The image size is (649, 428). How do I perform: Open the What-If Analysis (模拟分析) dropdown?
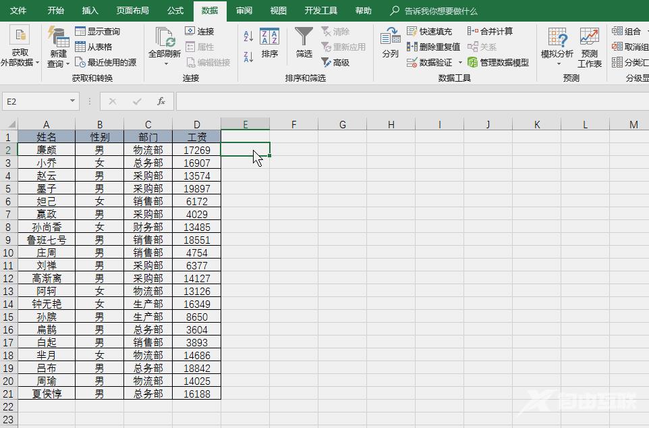pyautogui.click(x=557, y=63)
